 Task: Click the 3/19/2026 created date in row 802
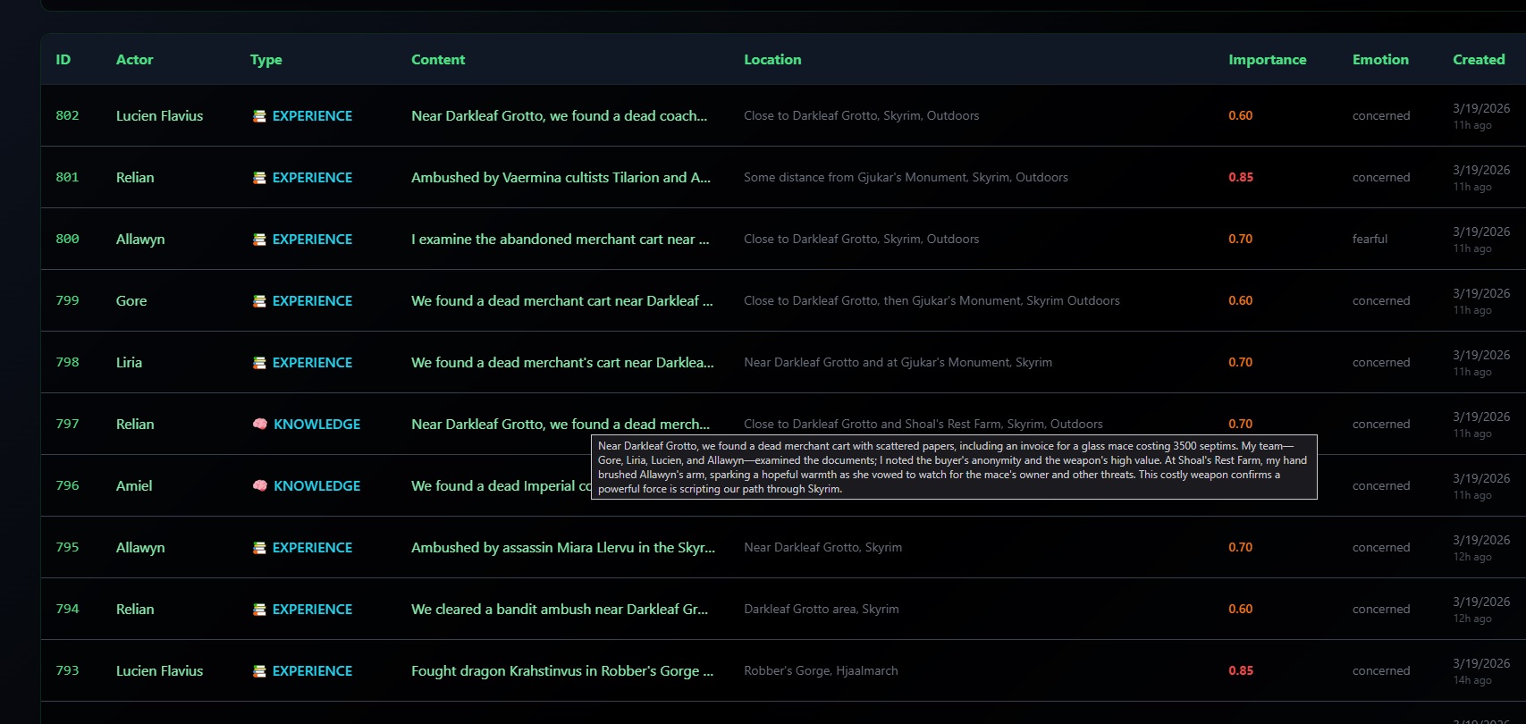(x=1481, y=108)
